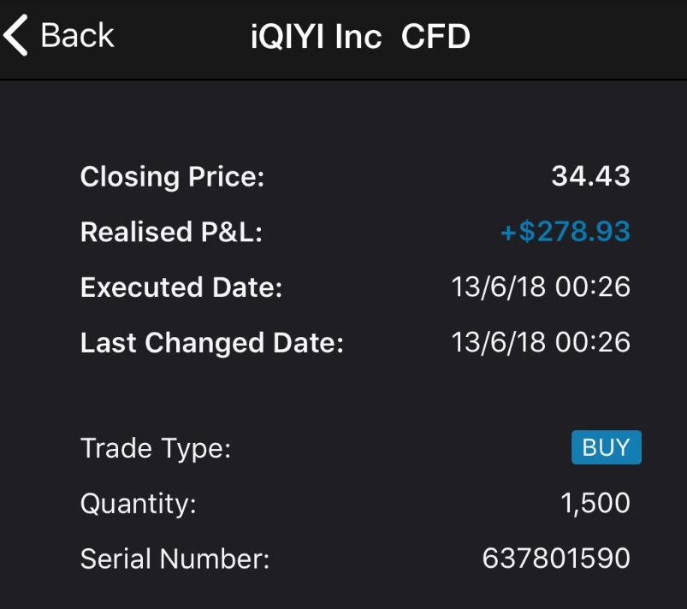
Task: Tap the 1,500 quantity value
Action: point(595,504)
